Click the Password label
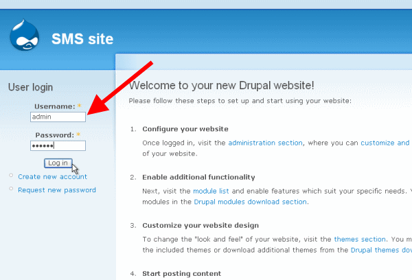 55,135
